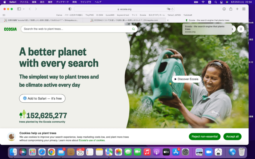Click the translate icon in address bar

pos(168,9)
